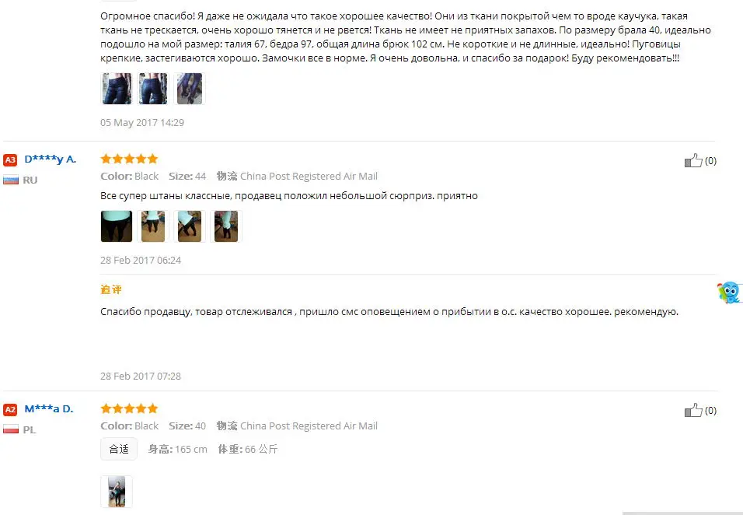Click five-star rating of D****y A. review
The width and height of the screenshot is (743, 515).
(129, 159)
